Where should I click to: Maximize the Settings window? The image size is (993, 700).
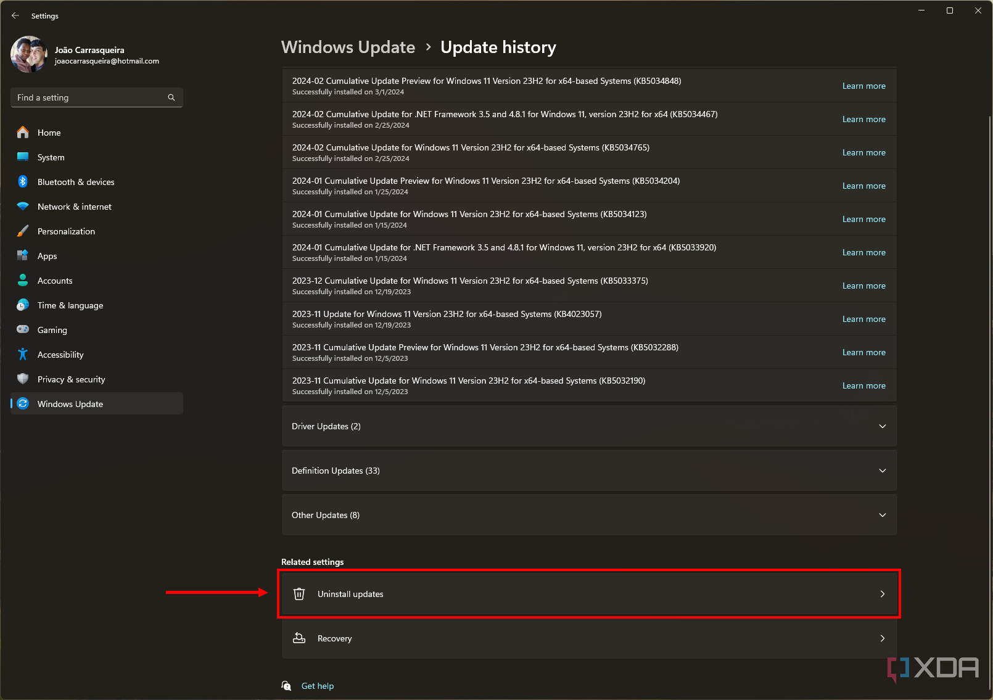click(950, 10)
